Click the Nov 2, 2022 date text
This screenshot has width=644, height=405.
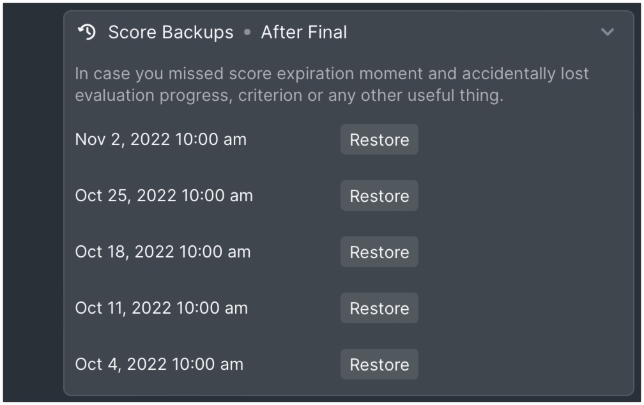pos(123,140)
